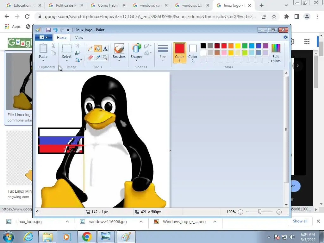
Task: Open Linux_logo.jpg in the downloads bar
Action: coord(28,222)
